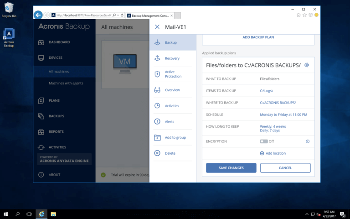Open the C:/ACRONIS BACKUPS/ destination link
350x219 pixels.
click(278, 103)
